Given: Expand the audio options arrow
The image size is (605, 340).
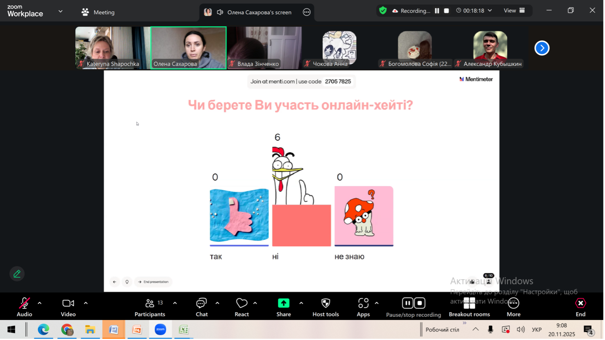Looking at the screenshot, I should pos(40,303).
